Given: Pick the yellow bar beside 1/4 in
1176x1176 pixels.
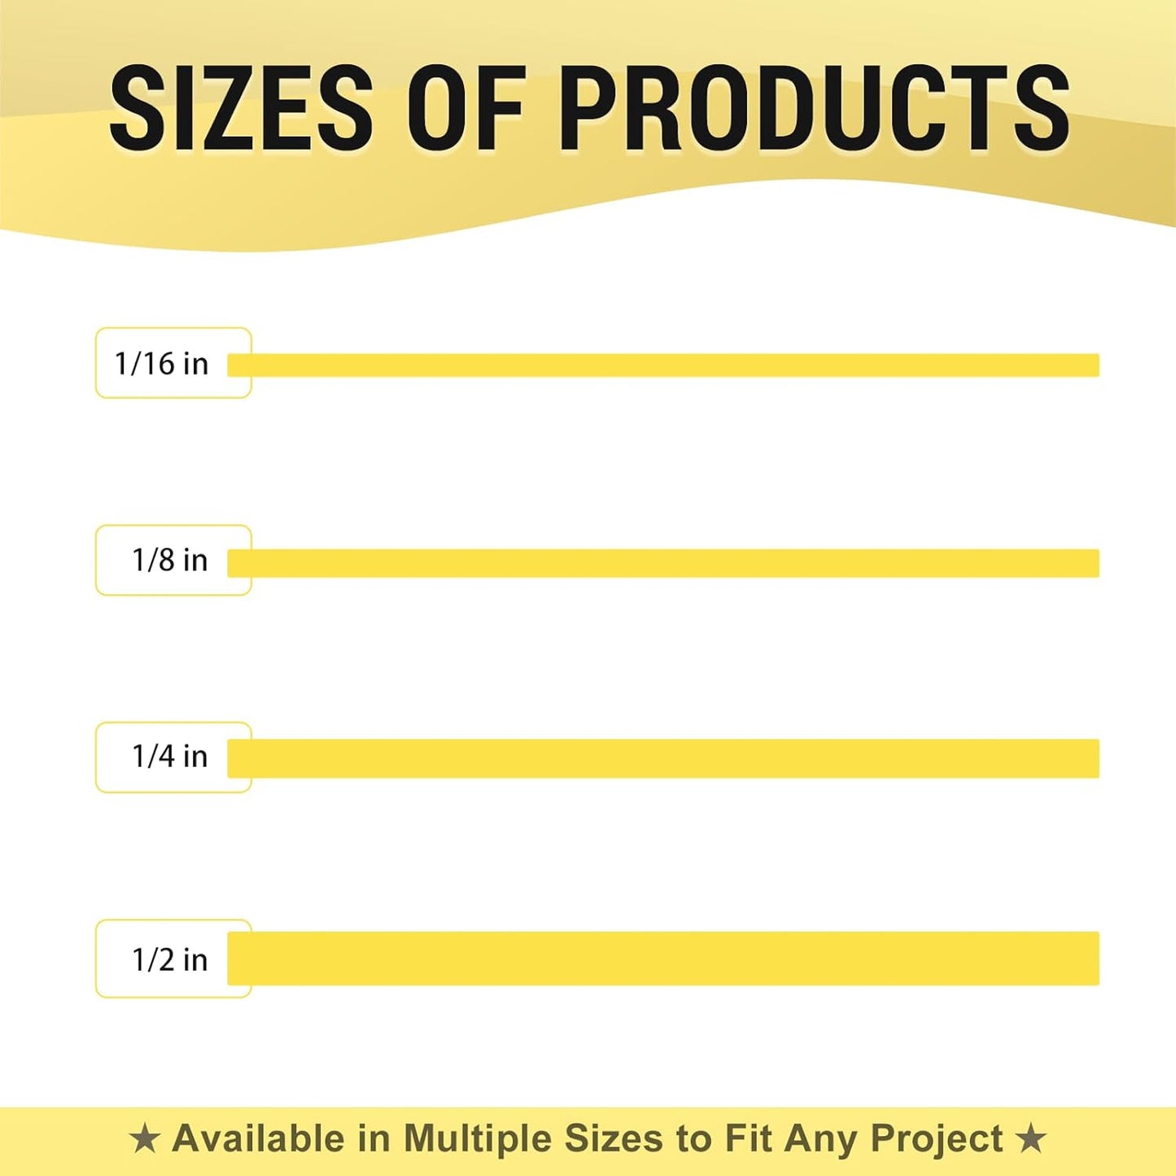Looking at the screenshot, I should [663, 758].
